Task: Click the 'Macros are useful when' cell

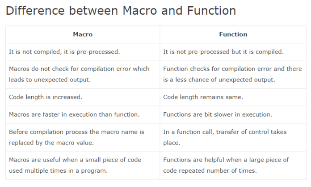Action: [79, 165]
